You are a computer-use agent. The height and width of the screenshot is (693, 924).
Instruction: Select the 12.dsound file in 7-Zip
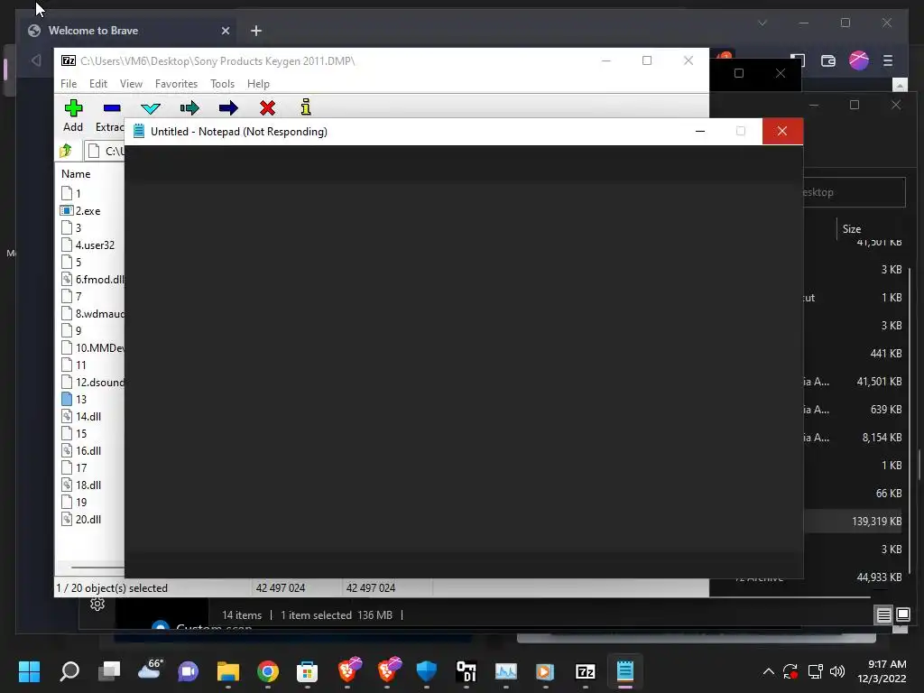(93, 382)
